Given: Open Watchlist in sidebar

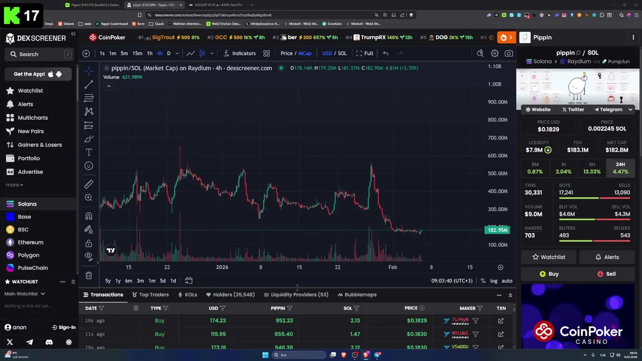Looking at the screenshot, I should [x=30, y=91].
